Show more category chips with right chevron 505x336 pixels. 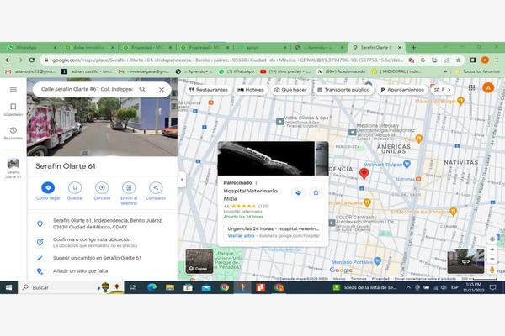tap(449, 90)
